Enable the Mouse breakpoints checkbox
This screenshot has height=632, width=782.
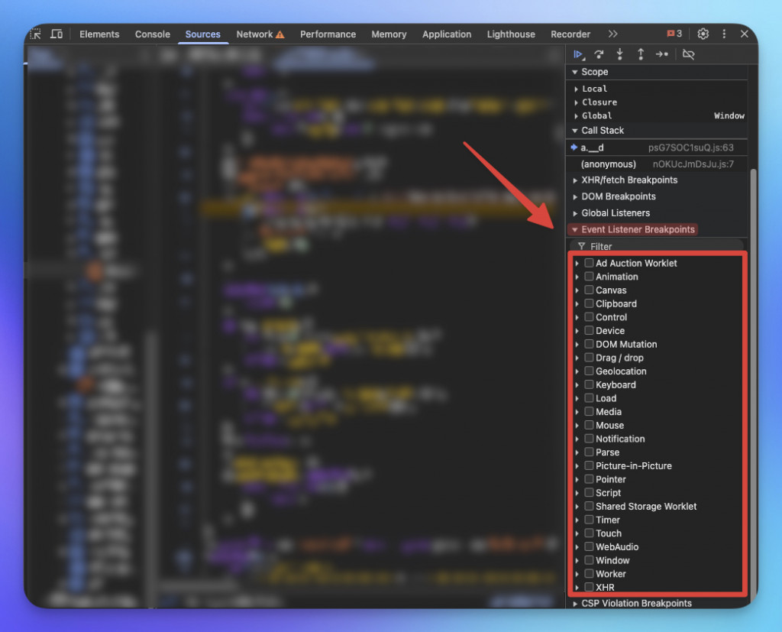pyautogui.click(x=589, y=425)
